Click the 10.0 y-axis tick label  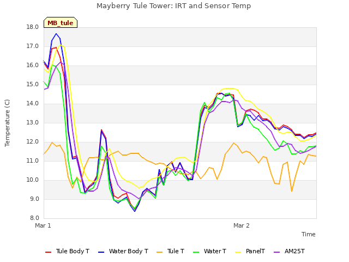pyautogui.click(x=33, y=180)
